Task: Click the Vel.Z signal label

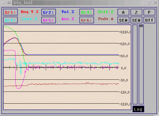Action: [68, 12]
